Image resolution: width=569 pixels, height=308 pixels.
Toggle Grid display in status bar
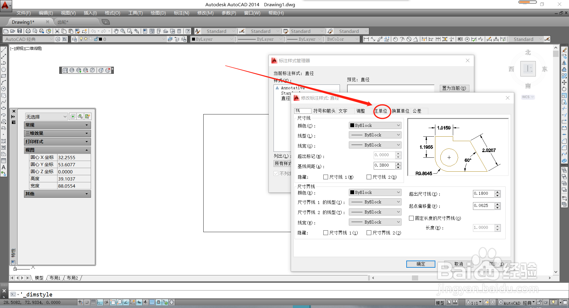93,302
